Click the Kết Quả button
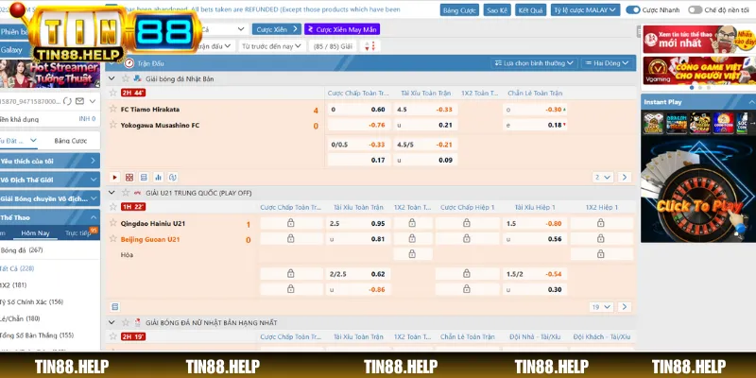The image size is (756, 378). click(530, 10)
